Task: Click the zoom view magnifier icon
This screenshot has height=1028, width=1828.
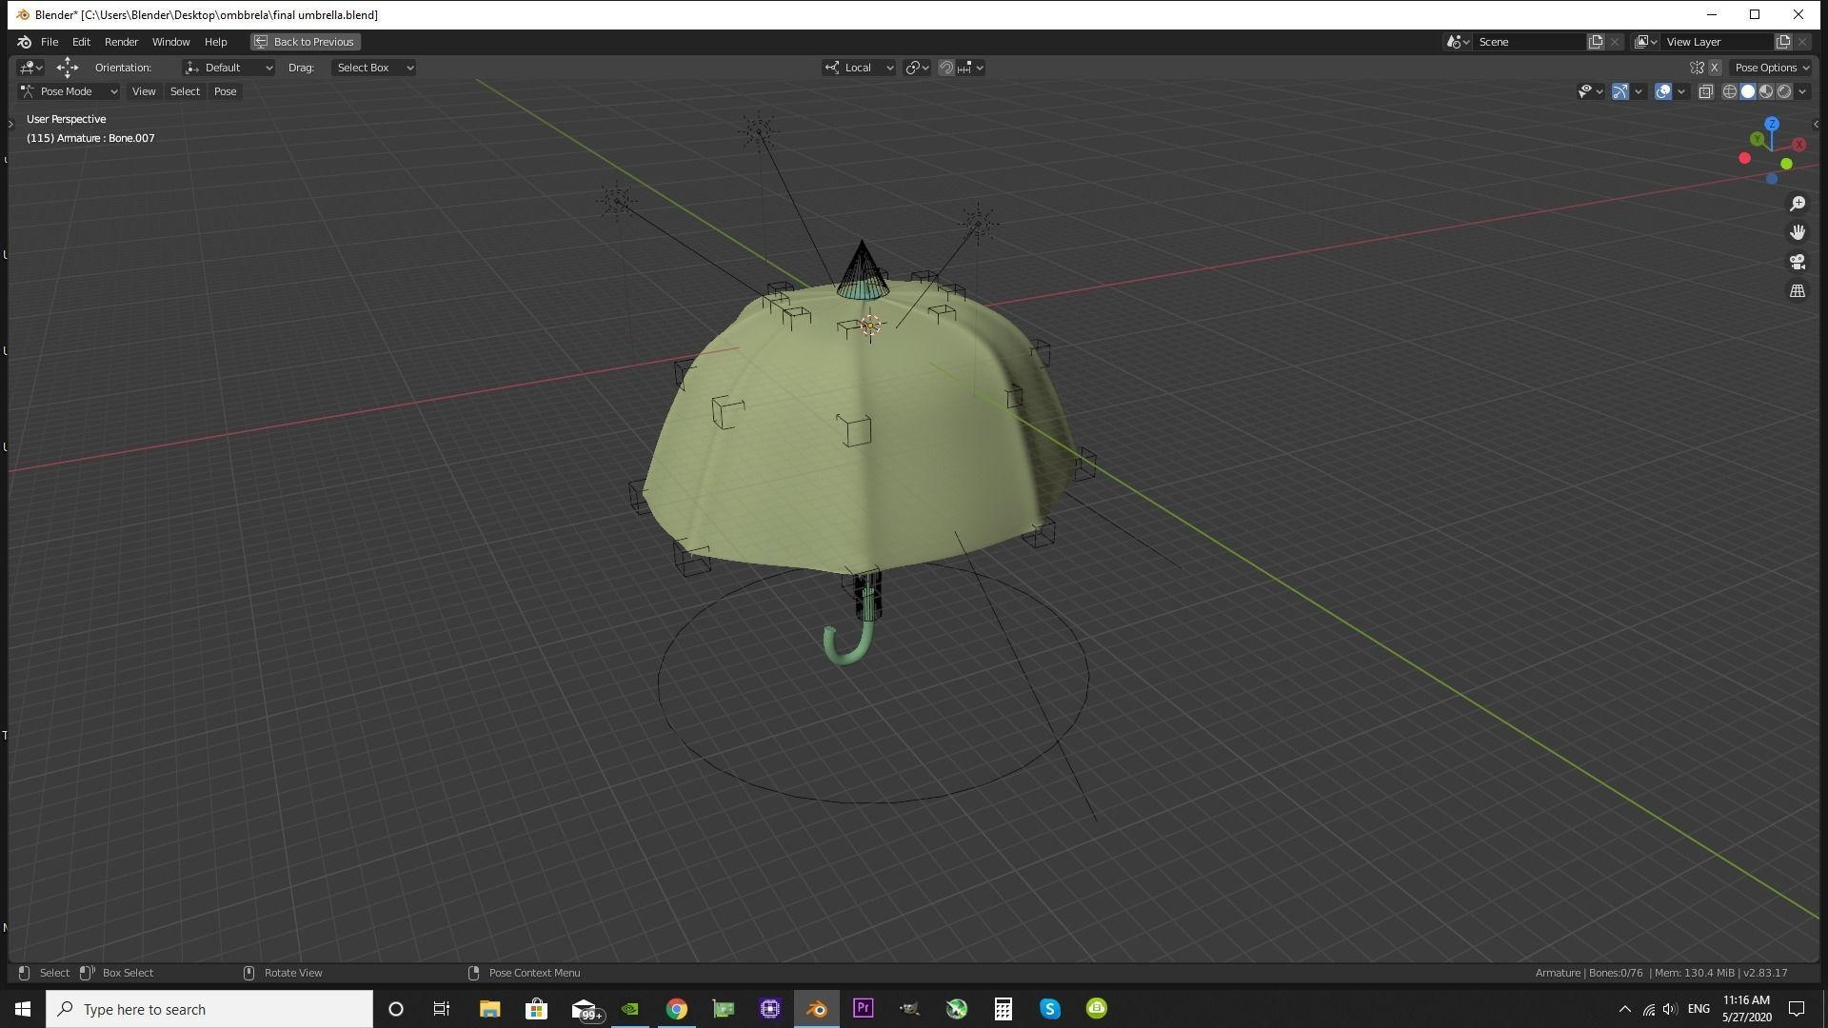Action: [1798, 204]
